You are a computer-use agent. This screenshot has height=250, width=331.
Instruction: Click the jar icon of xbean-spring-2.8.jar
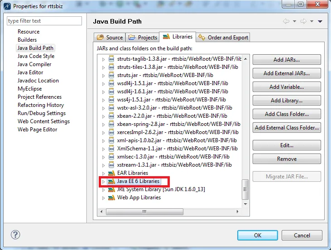tap(111, 124)
